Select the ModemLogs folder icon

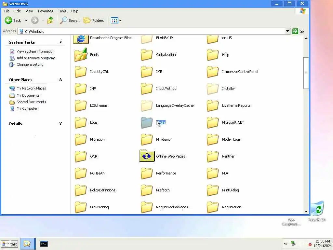(213, 139)
